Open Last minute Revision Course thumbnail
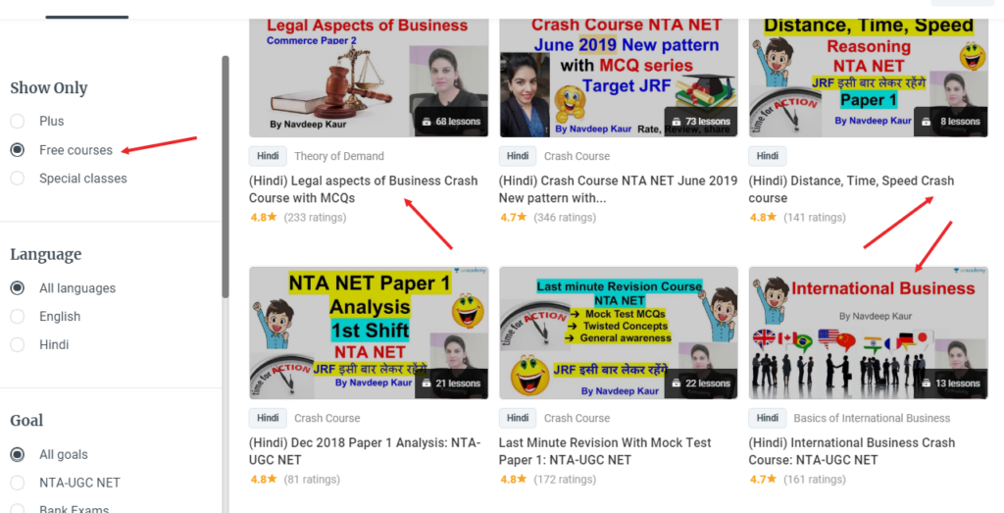Screen dimensions: 1004x513 [619, 333]
